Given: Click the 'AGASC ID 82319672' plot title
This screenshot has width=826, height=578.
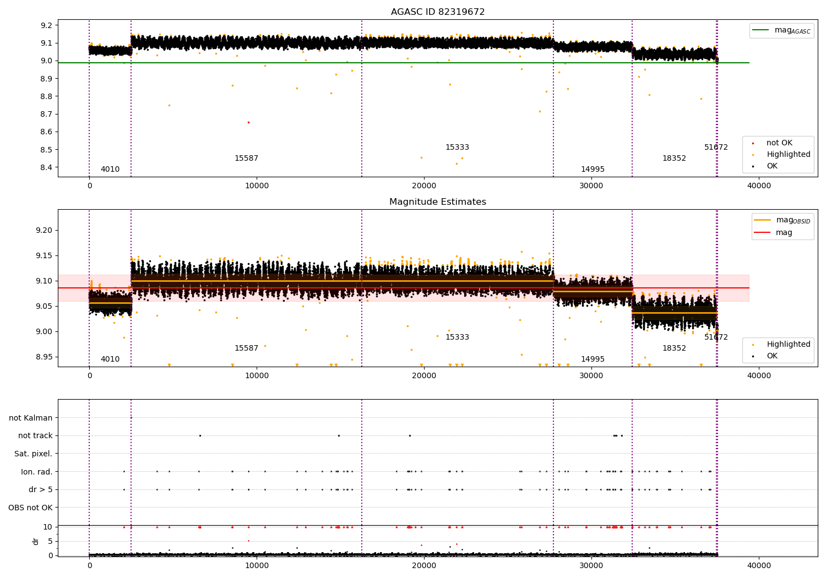Looking at the screenshot, I should (438, 12).
